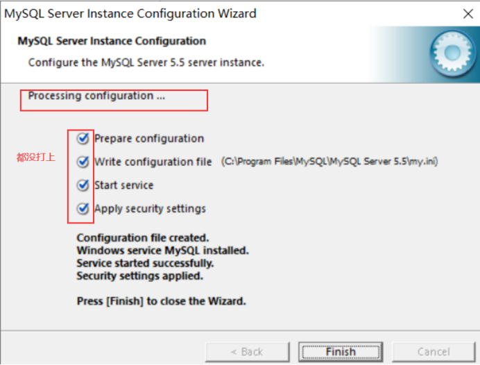The width and height of the screenshot is (480, 365).
Task: Click the grayed-out Back button
Action: pos(247,352)
